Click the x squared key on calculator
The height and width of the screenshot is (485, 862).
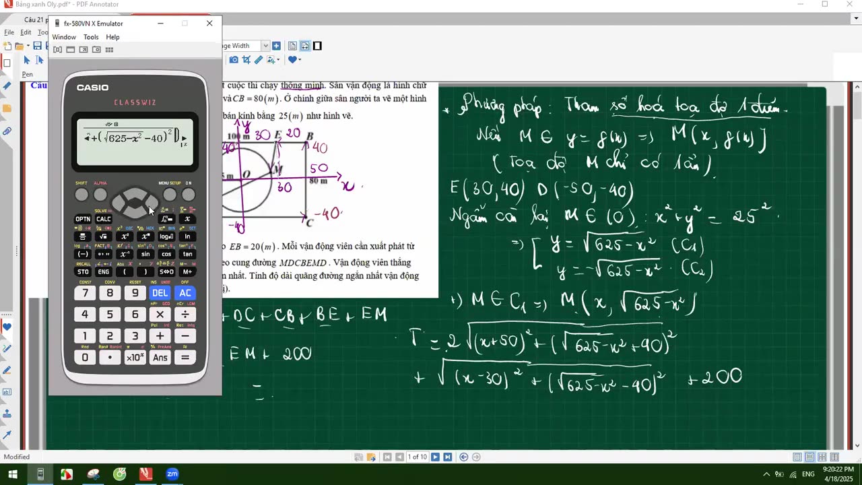coord(125,236)
